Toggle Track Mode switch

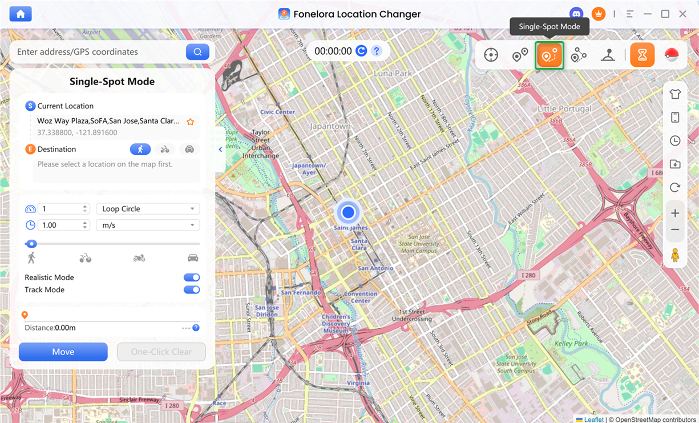coord(192,290)
